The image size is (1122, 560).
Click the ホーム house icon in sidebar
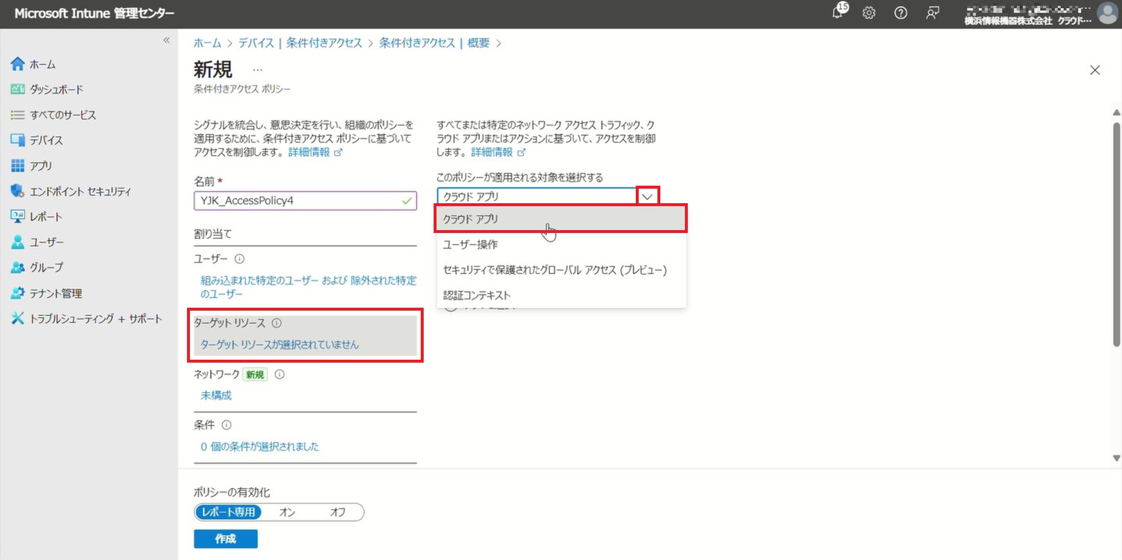[x=18, y=64]
